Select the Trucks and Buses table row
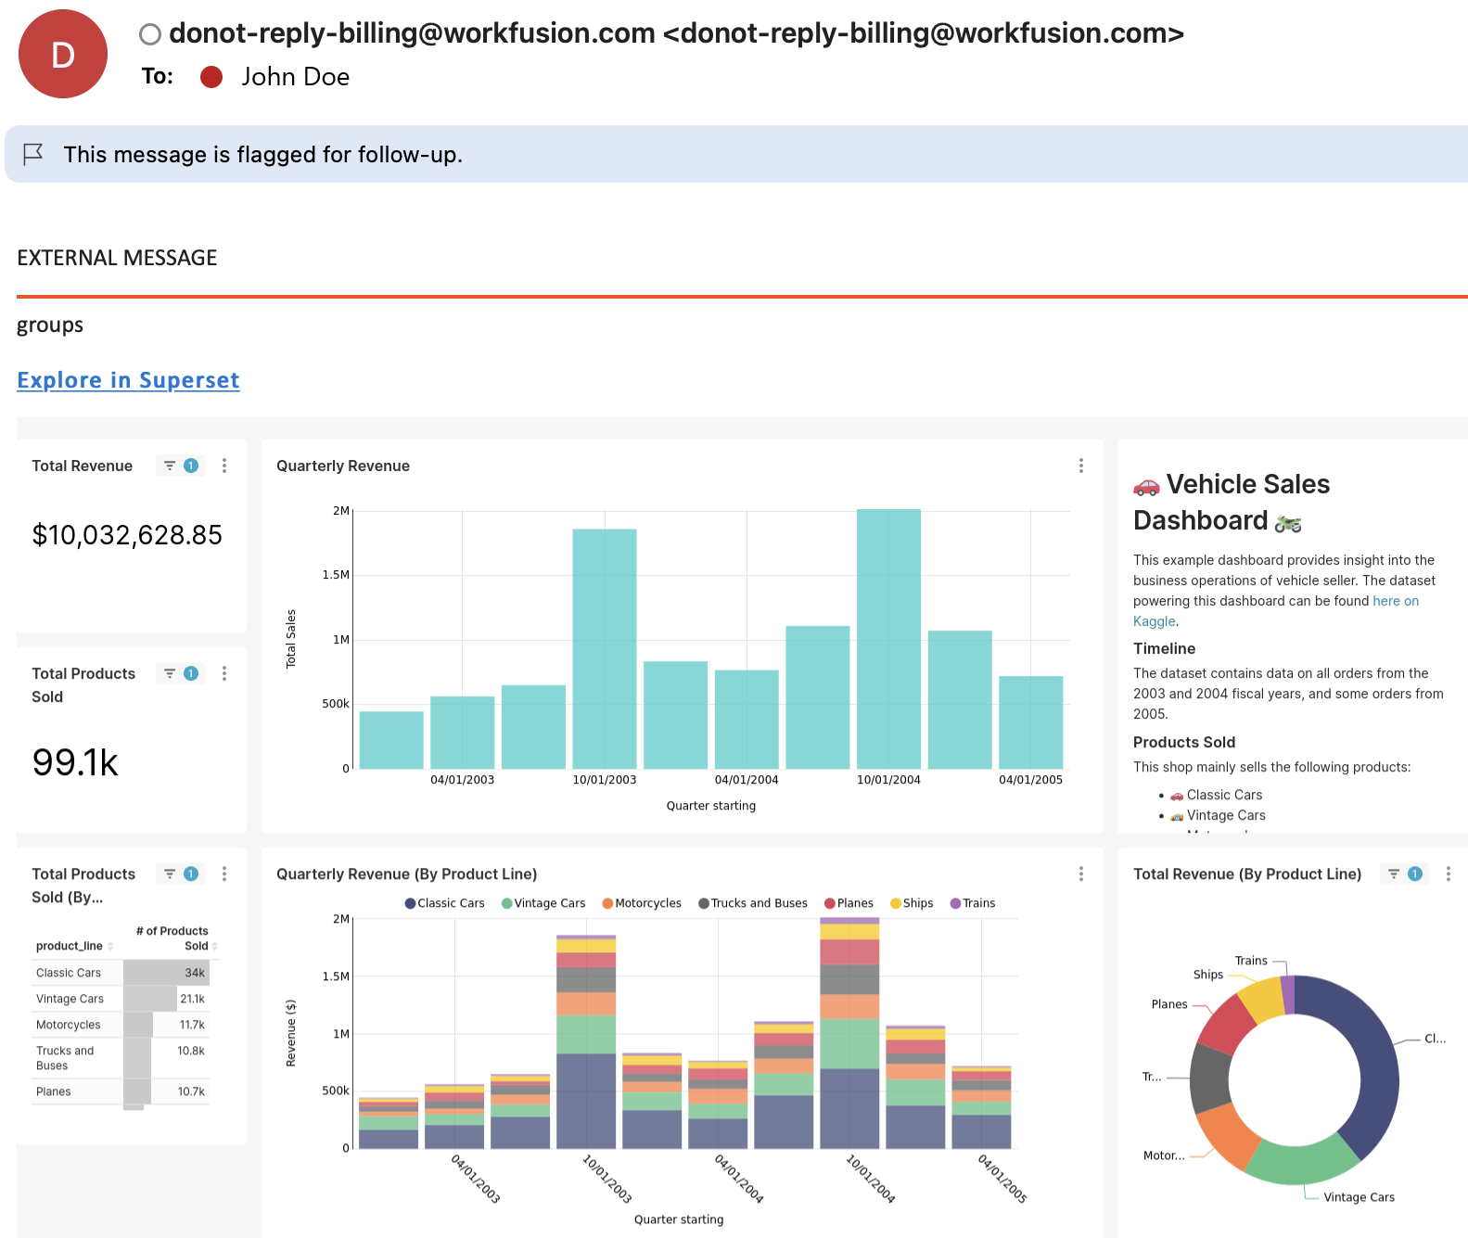This screenshot has height=1238, width=1468. pos(121,1058)
